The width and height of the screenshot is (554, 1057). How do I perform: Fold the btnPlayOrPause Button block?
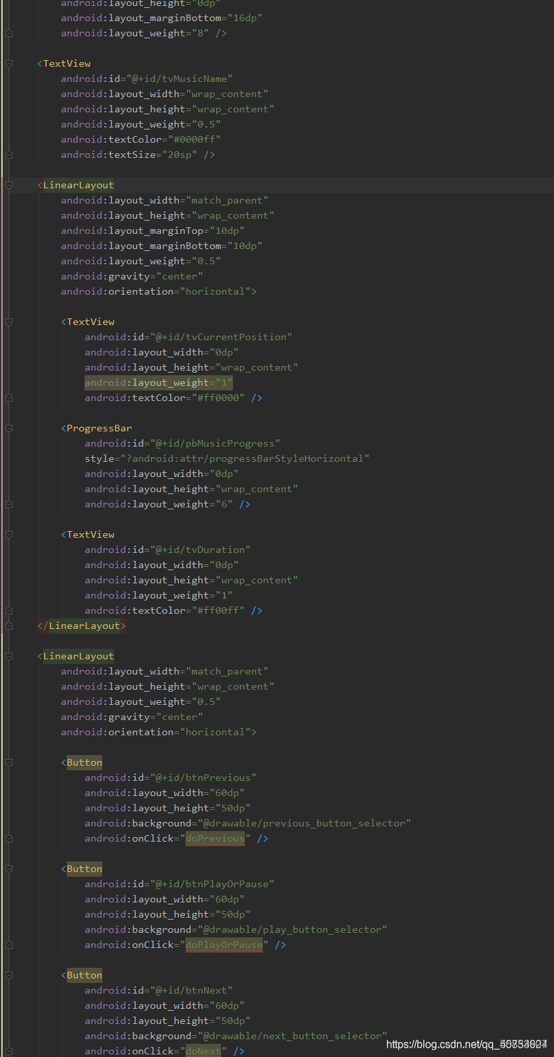coord(9,869)
